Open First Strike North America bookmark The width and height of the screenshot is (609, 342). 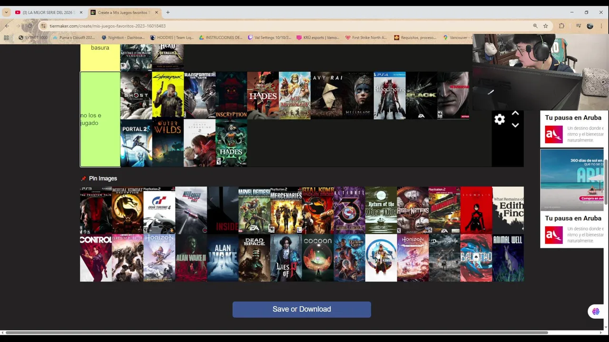(366, 38)
